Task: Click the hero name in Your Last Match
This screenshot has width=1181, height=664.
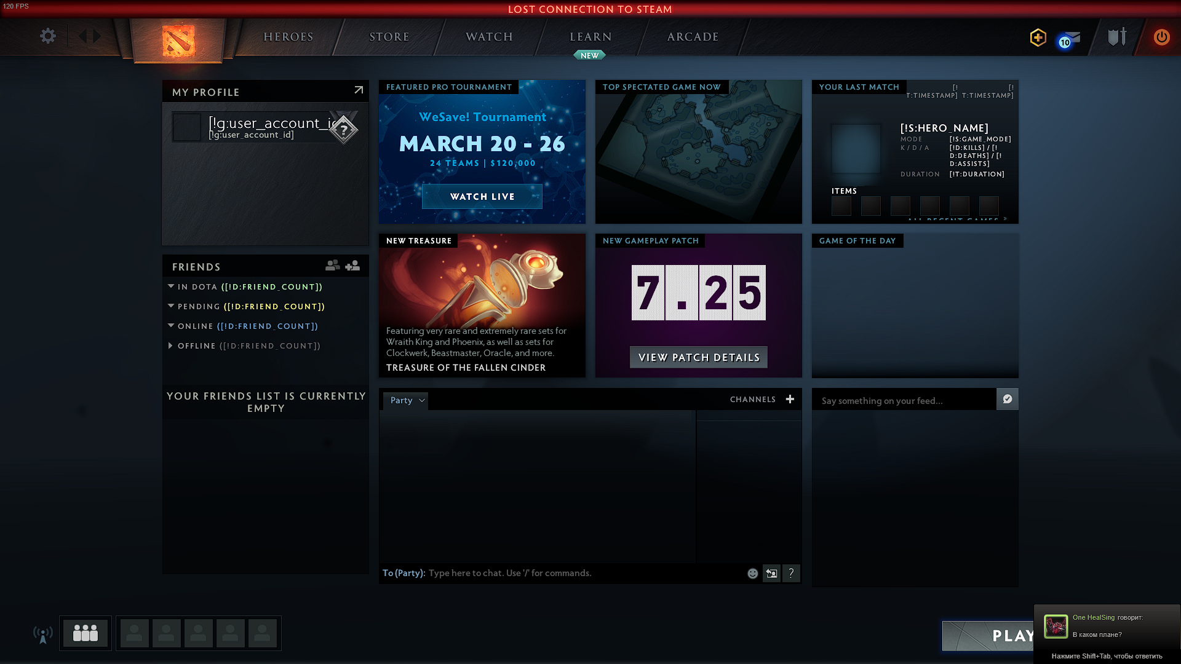Action: click(x=944, y=128)
